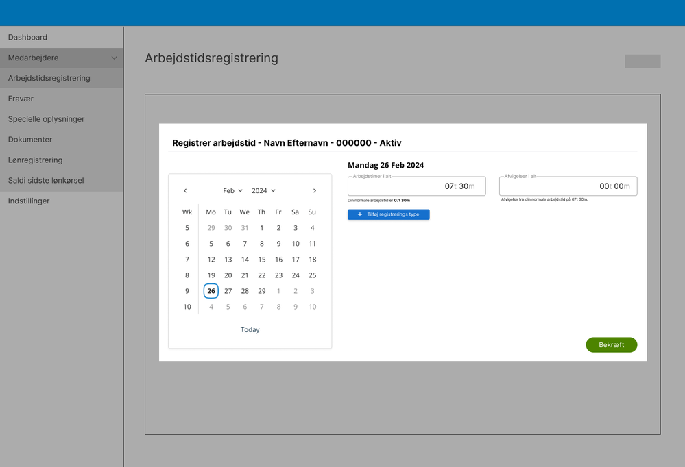
Task: Select Arbejdstidsregistrering in the sidebar
Action: (62, 78)
